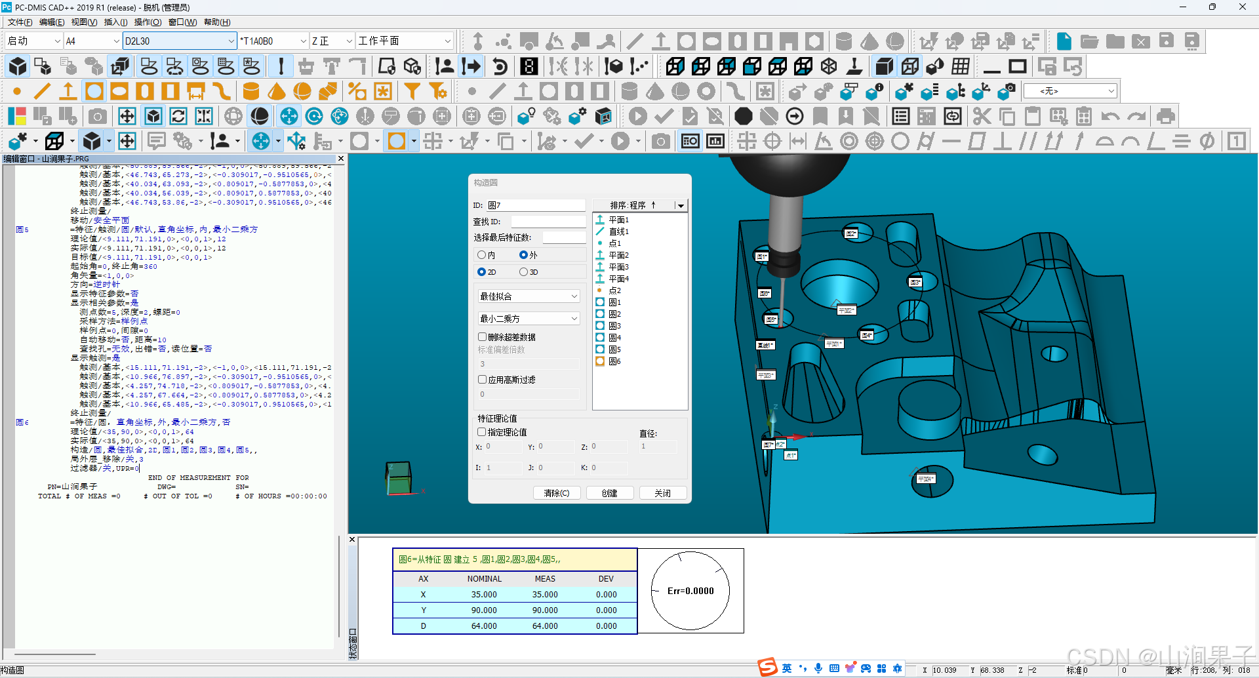This screenshot has width=1259, height=678.
Task: Click the run play circle icon in fourth toolbar row
Action: click(637, 116)
